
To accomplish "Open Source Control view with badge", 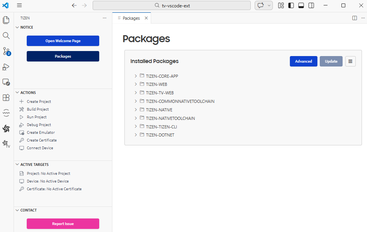I will coord(6,51).
